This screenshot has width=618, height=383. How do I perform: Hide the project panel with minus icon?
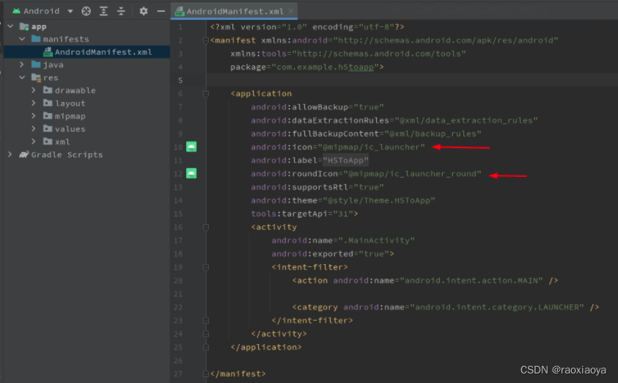tap(161, 11)
